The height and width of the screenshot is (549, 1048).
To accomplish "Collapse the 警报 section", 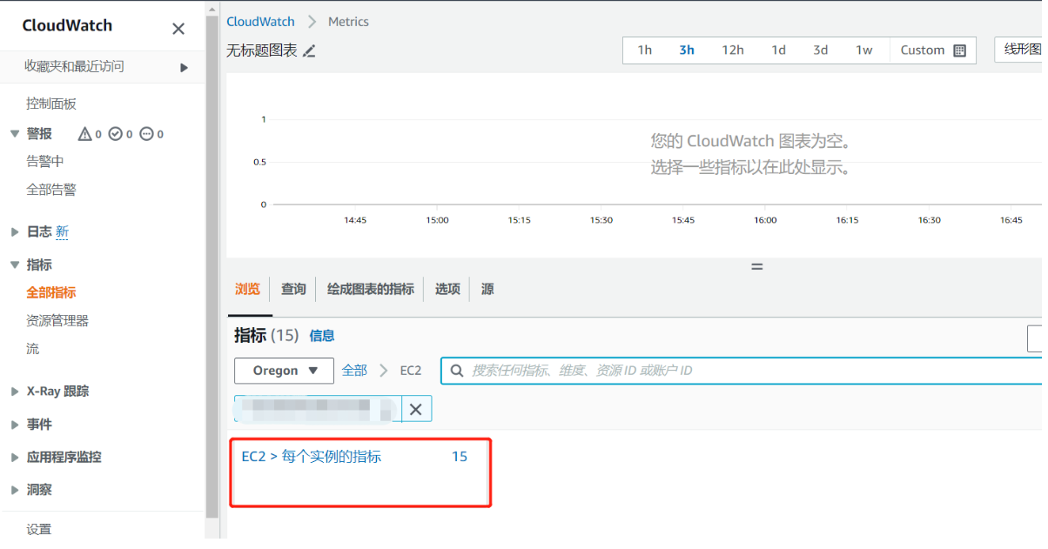I will [x=15, y=133].
